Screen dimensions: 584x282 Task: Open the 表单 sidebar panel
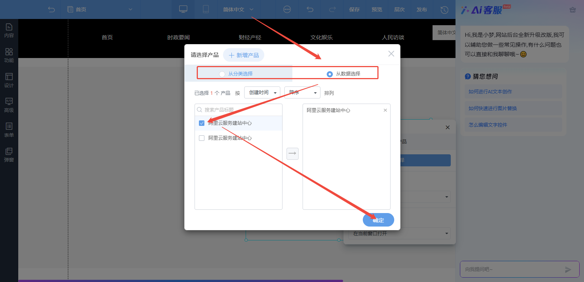coord(9,130)
